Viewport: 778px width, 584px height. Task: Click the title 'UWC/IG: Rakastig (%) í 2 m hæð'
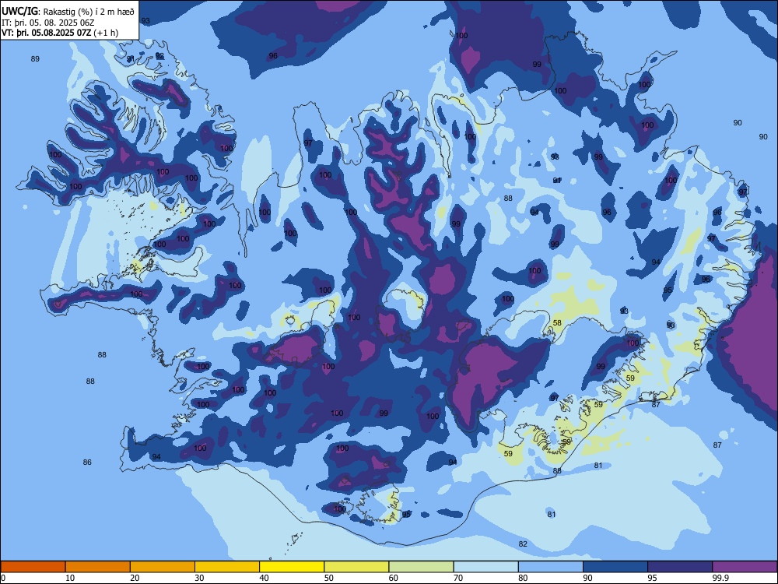[68, 12]
